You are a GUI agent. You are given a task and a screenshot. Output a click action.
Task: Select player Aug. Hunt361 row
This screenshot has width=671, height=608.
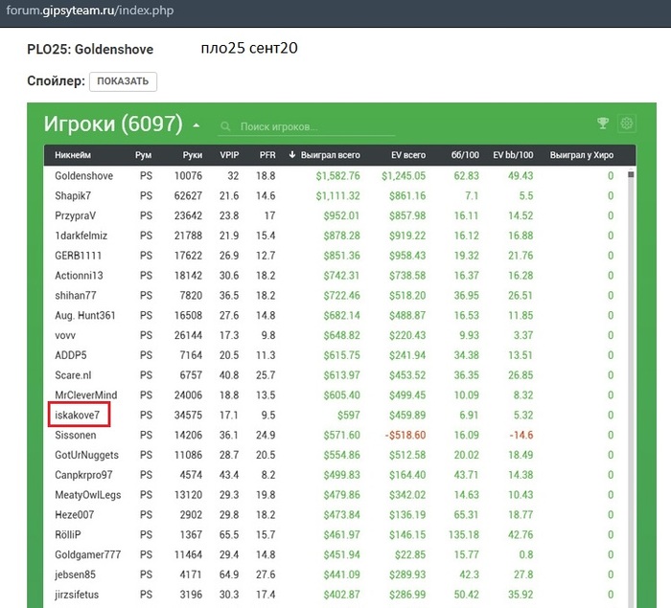(335, 316)
